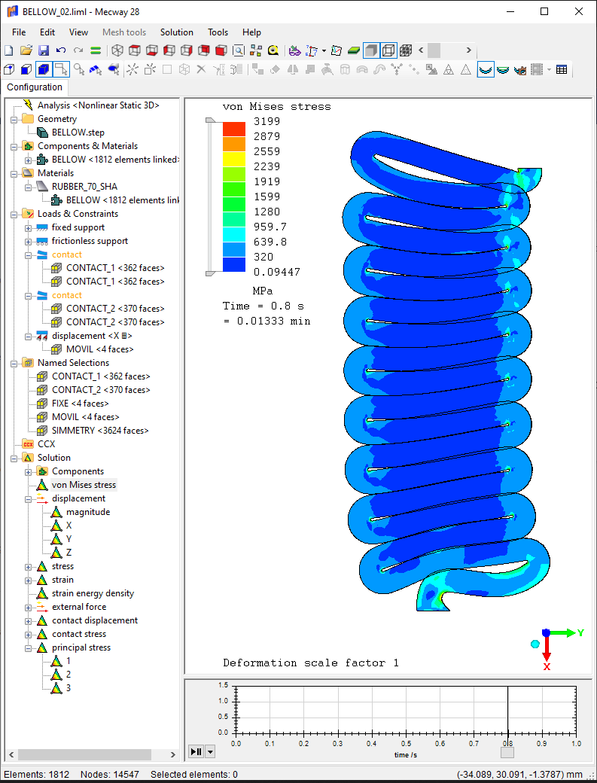Click the rectangle selection tool icon
The image size is (597, 783).
[x=61, y=70]
